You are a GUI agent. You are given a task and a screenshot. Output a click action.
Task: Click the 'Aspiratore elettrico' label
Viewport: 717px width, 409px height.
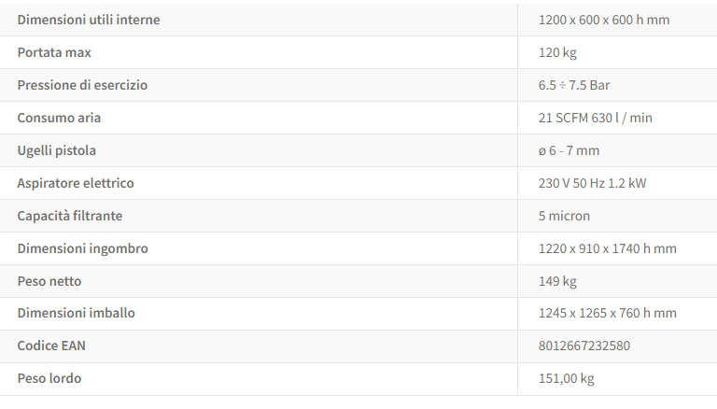(x=76, y=183)
